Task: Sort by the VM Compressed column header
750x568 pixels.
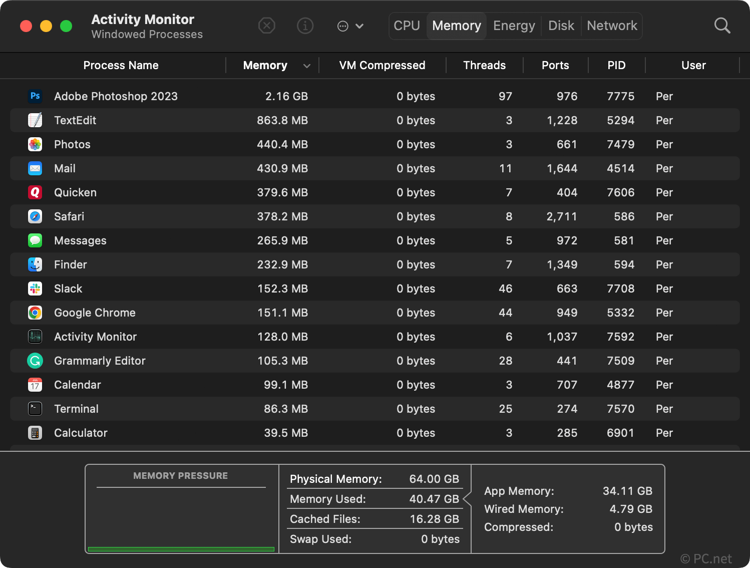Action: click(382, 65)
